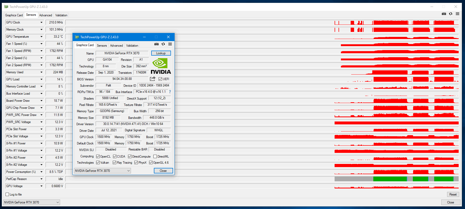Click the BIOS export share icon
This screenshot has height=209, width=465.
[153, 79]
